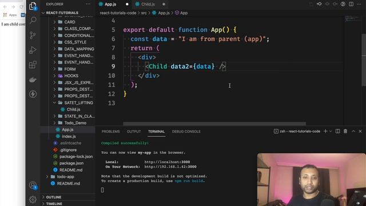366x206 pixels.
Task: Click the Open Changes git icon
Action: [319, 4]
